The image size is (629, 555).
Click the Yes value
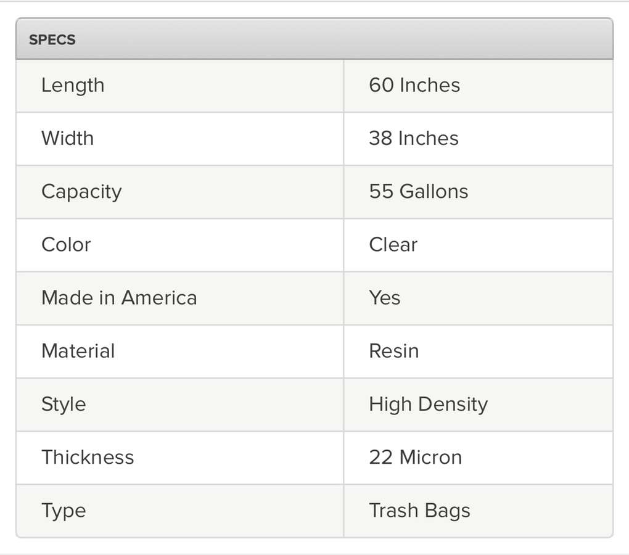(385, 298)
